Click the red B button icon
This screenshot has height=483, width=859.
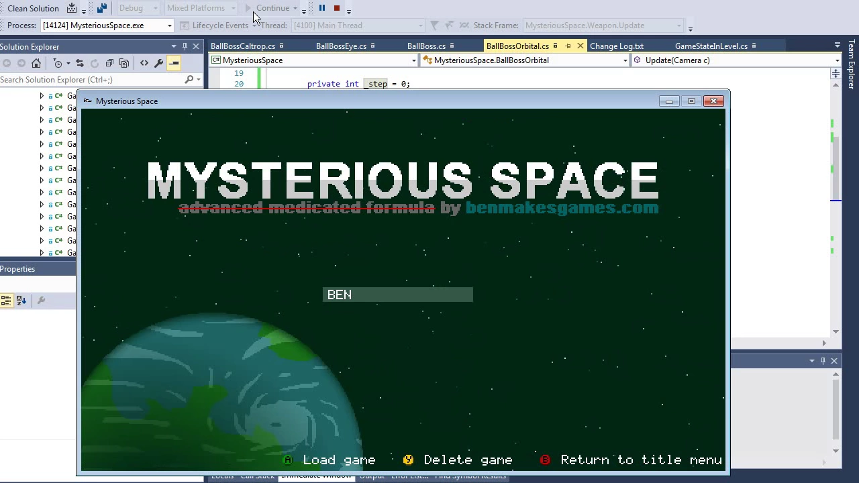[545, 460]
